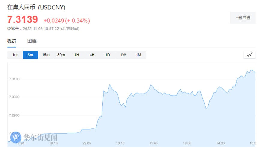This screenshot has width=261, height=151.
Task: Switch to the 概览 tab
Action: [12, 41]
